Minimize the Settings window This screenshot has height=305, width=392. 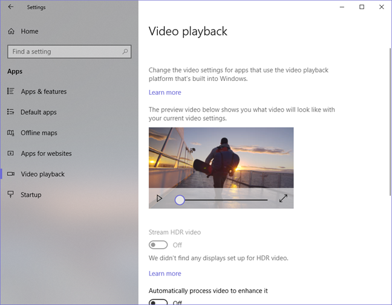pyautogui.click(x=342, y=7)
